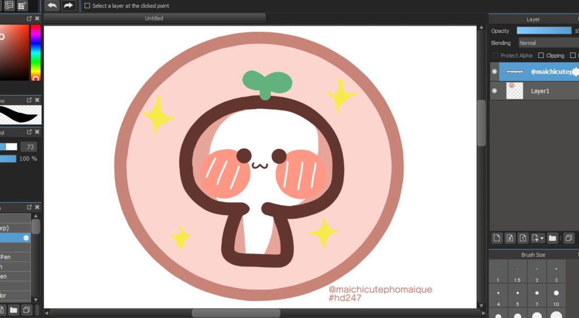Add a new 1-bit layer
This screenshot has width=579, height=318.
point(523,238)
